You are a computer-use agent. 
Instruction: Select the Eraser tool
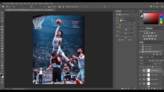click(2, 43)
